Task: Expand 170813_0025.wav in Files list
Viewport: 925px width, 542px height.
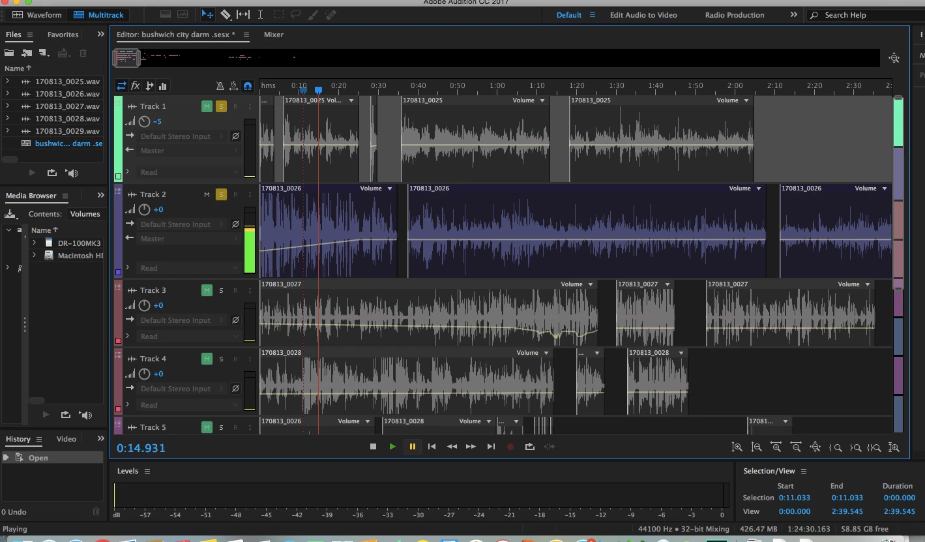Action: click(7, 82)
